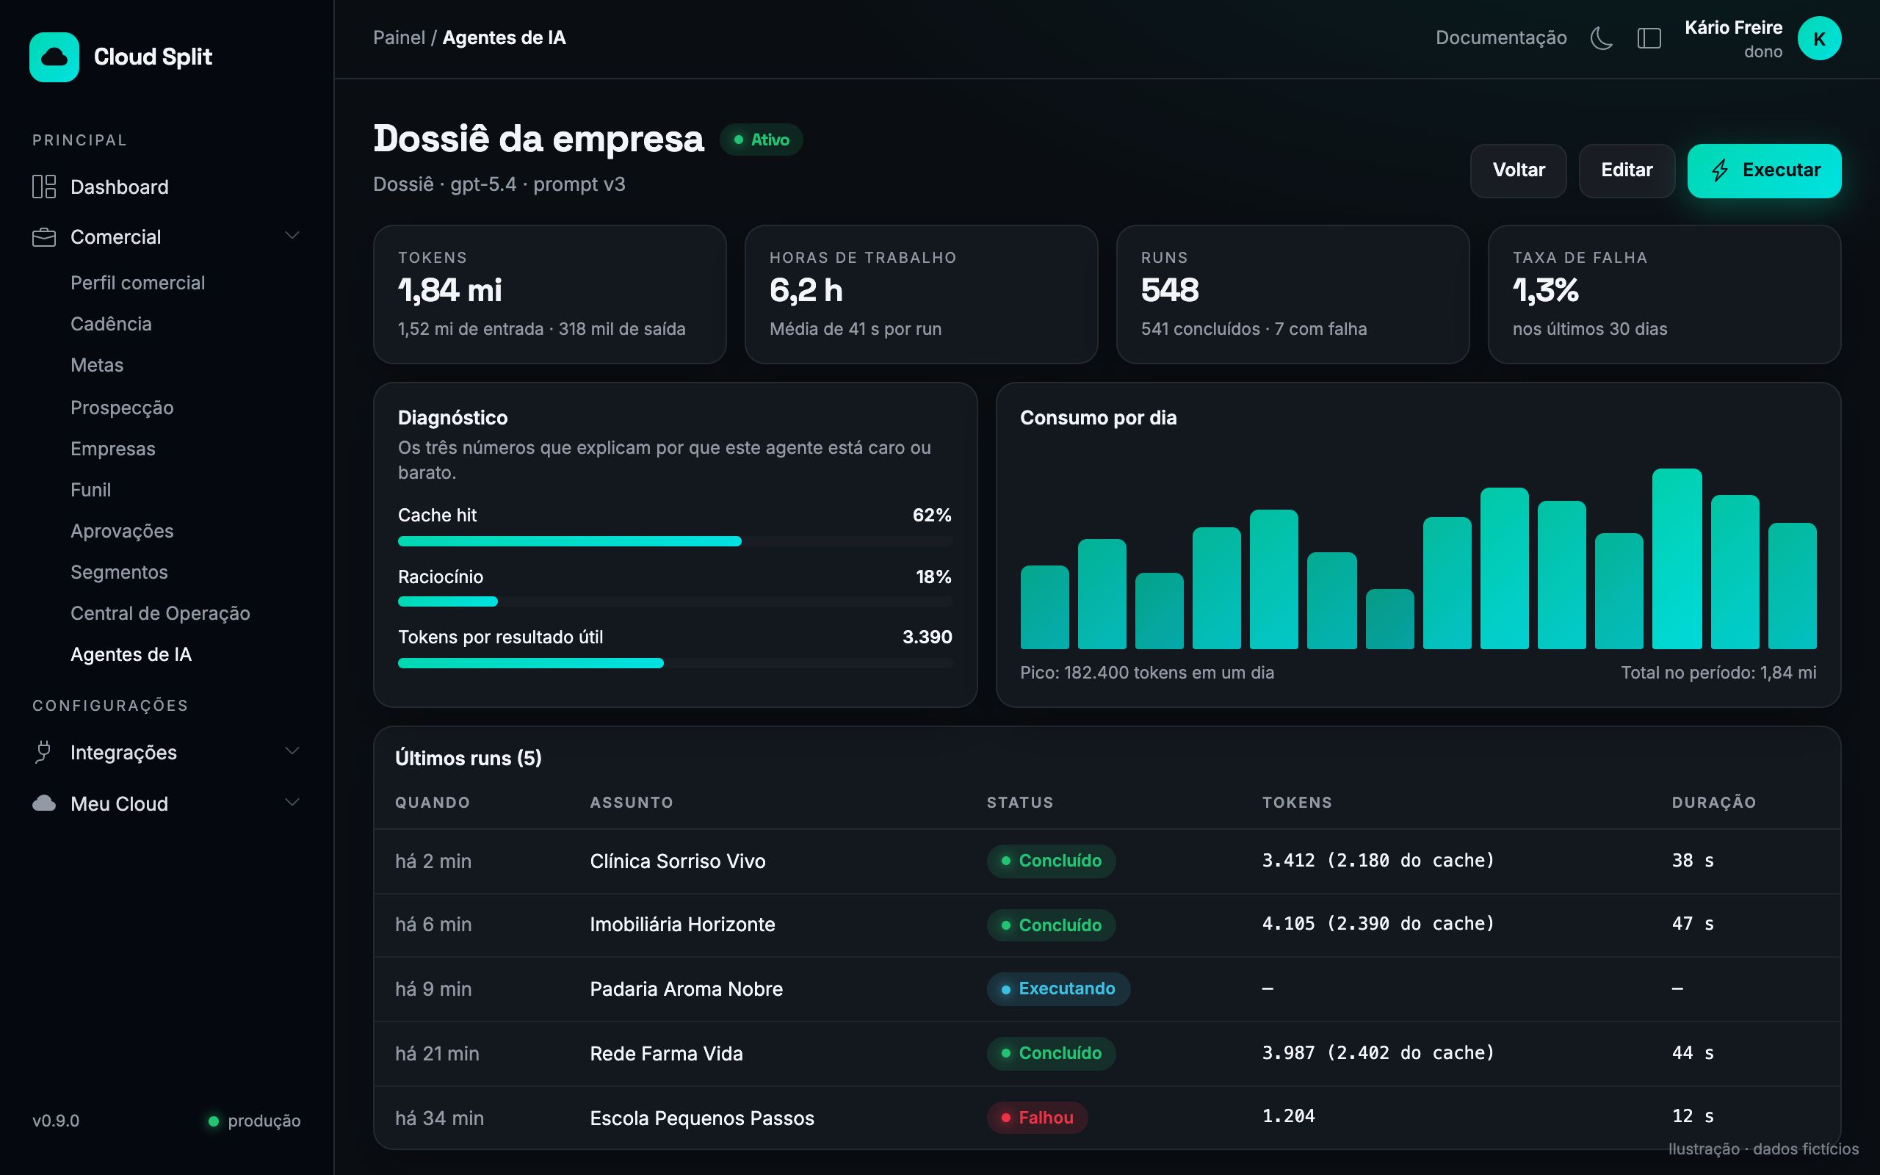This screenshot has height=1175, width=1880.
Task: Navigate to Funil
Action: tap(91, 490)
